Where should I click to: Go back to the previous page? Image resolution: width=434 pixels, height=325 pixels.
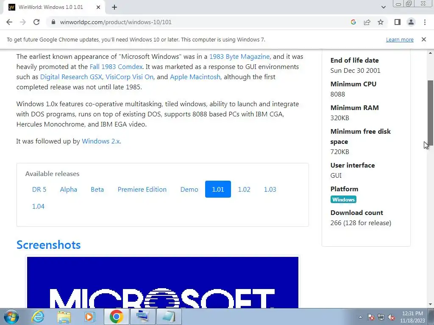click(9, 22)
